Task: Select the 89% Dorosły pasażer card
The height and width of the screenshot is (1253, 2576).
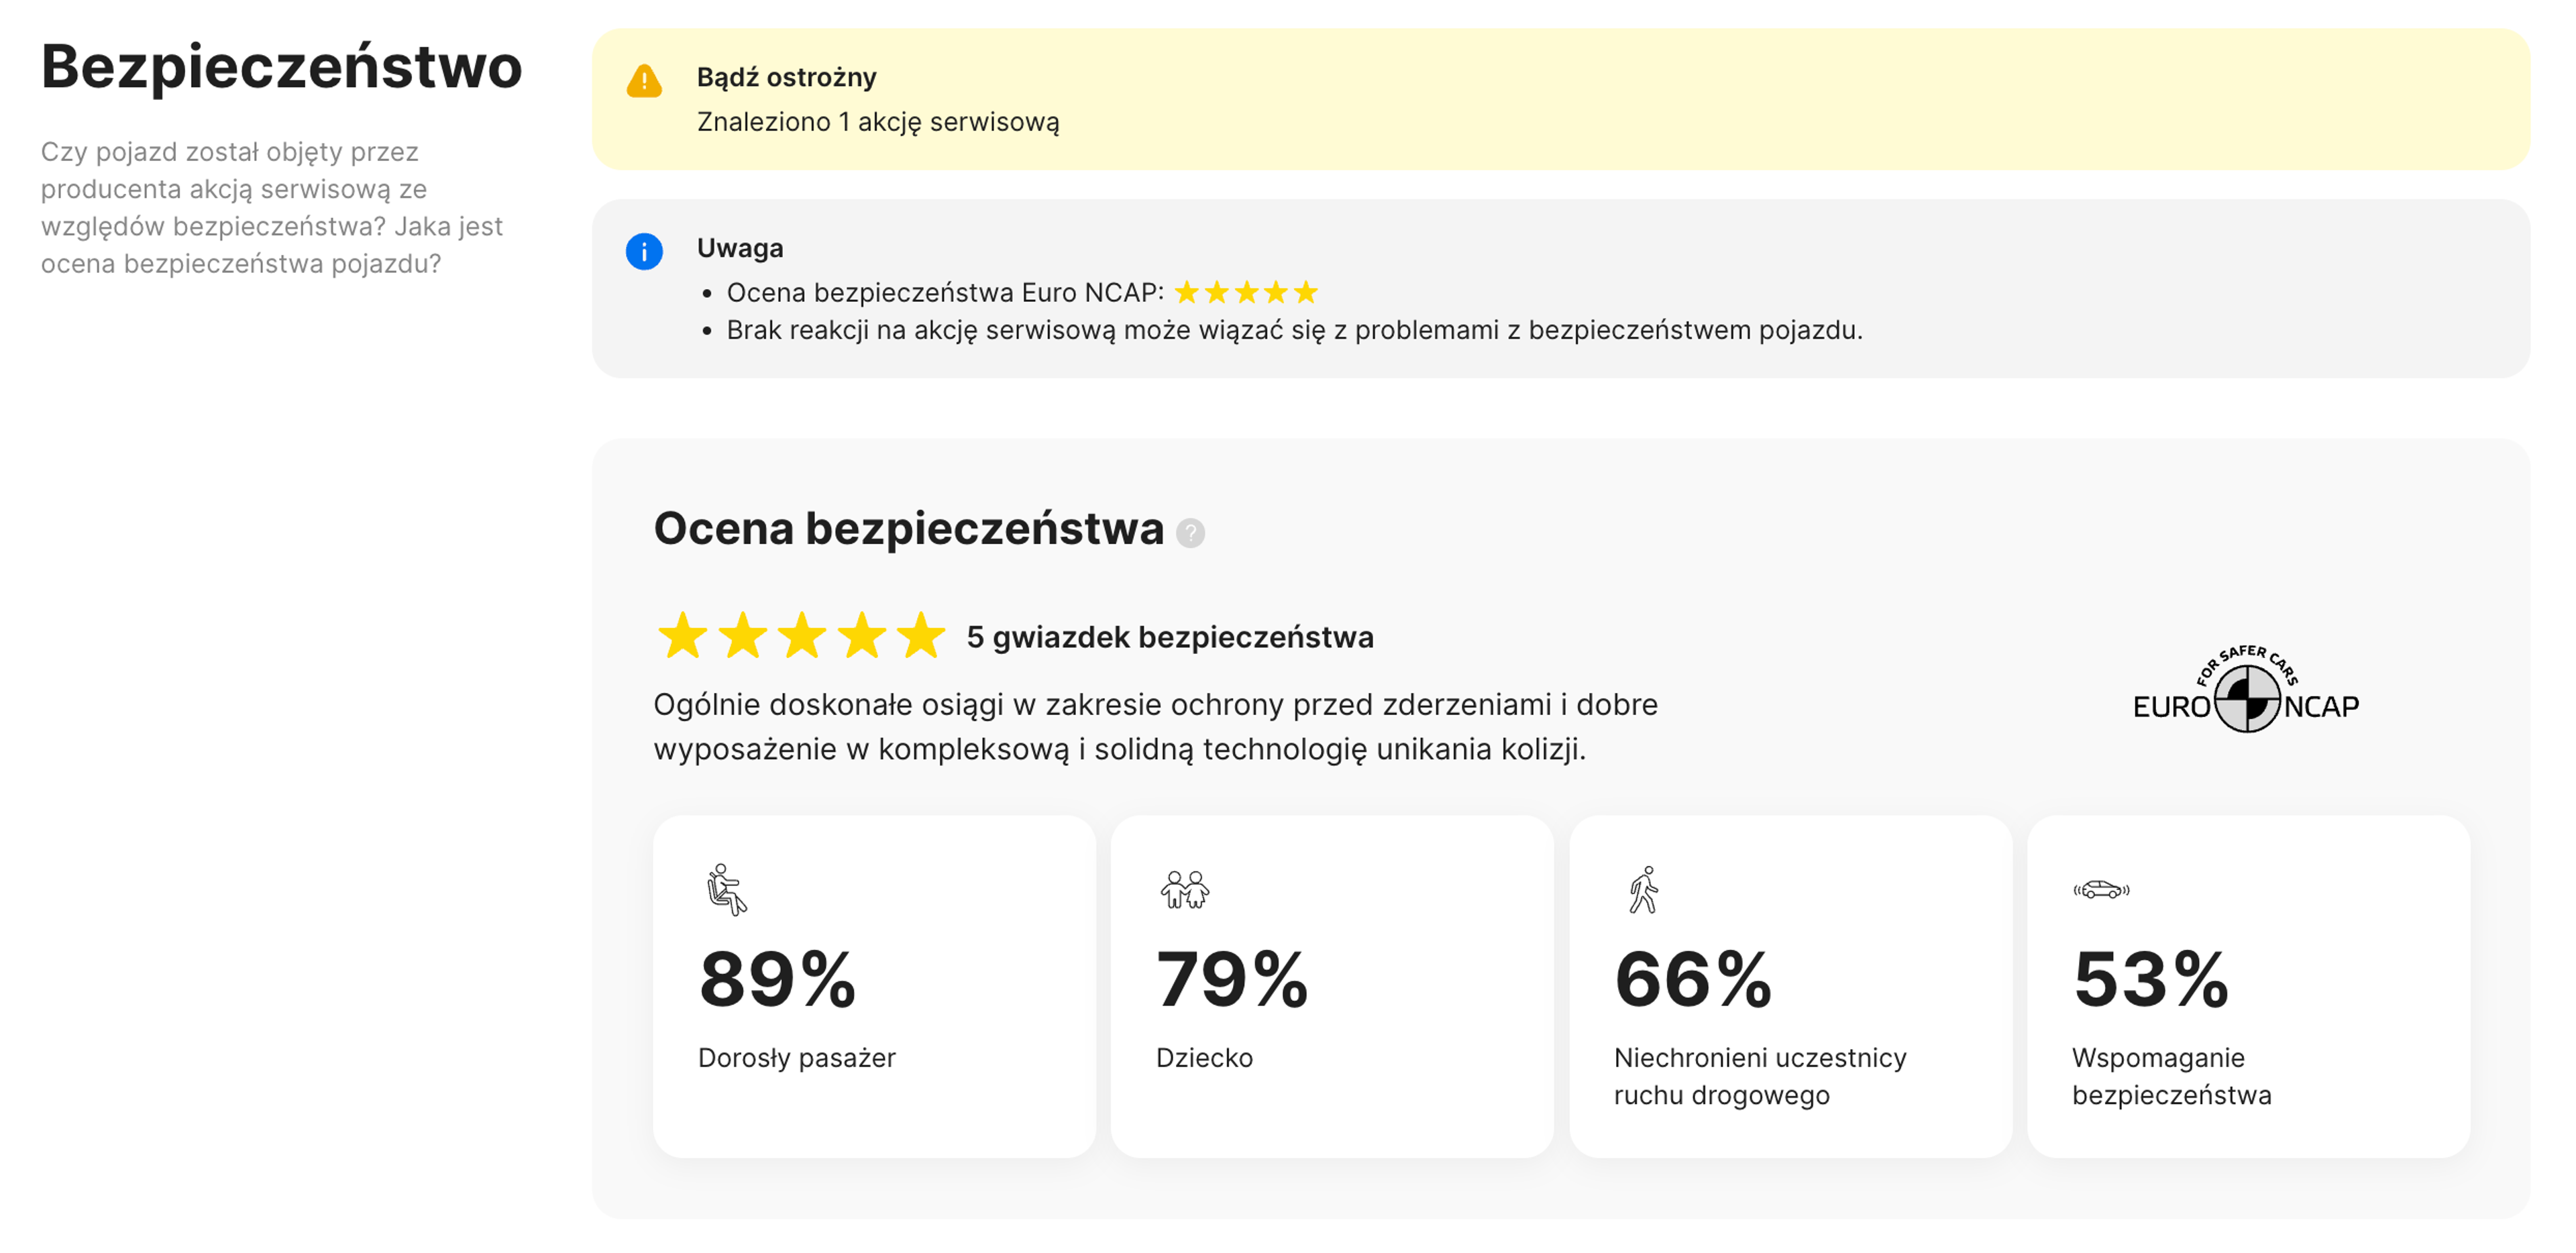Action: click(x=874, y=986)
